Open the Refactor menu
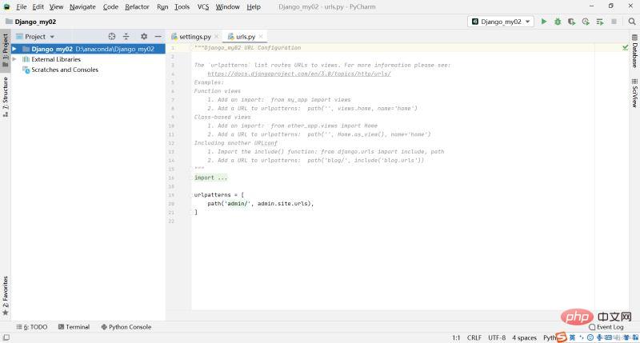 [x=137, y=7]
